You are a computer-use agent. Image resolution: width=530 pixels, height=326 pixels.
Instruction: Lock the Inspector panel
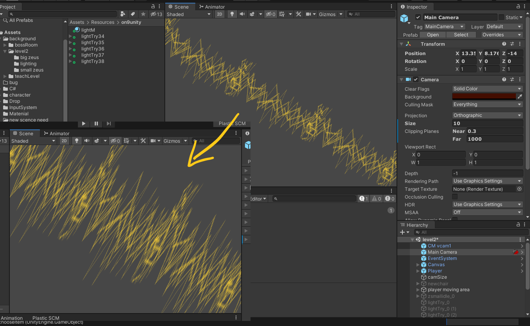coord(519,7)
